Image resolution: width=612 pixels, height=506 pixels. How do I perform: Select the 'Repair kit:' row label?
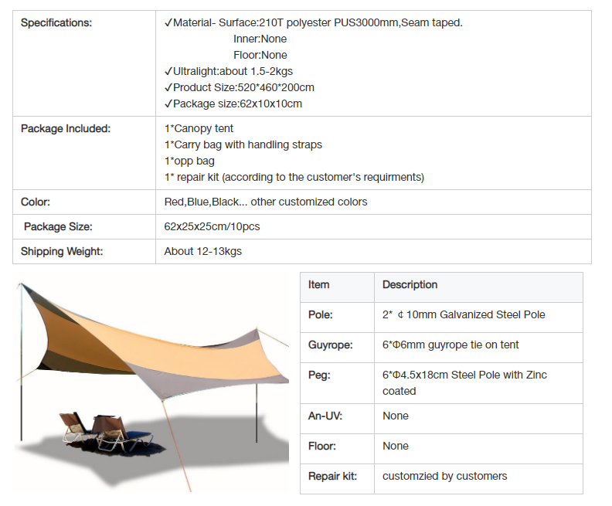point(332,477)
